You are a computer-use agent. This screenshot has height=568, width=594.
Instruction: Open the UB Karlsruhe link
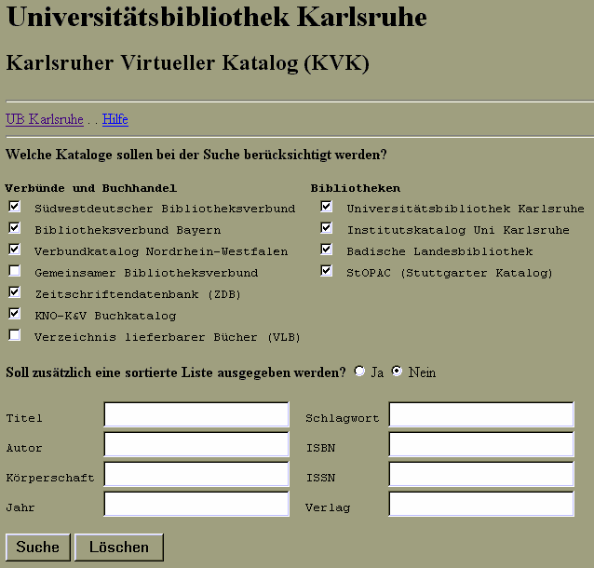coord(45,119)
